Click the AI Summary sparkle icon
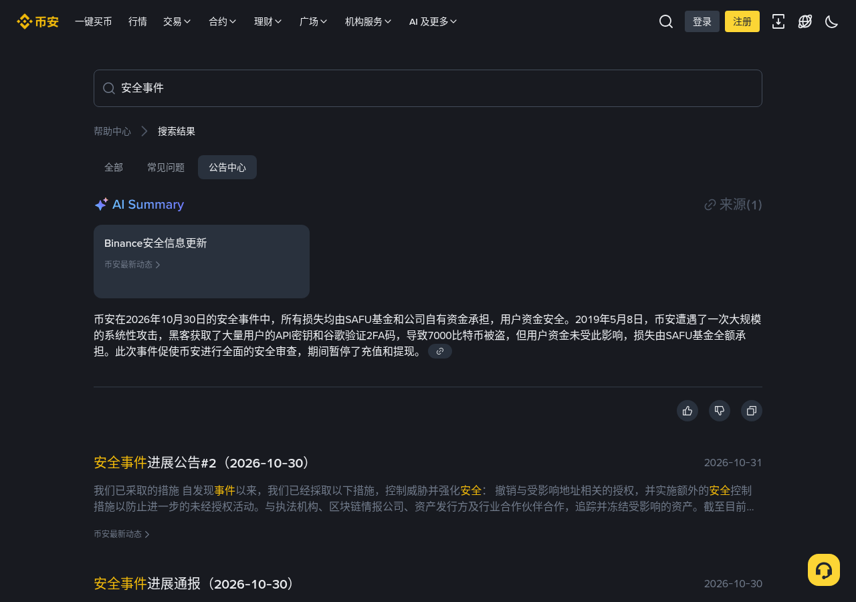The width and height of the screenshot is (856, 602). [x=101, y=205]
